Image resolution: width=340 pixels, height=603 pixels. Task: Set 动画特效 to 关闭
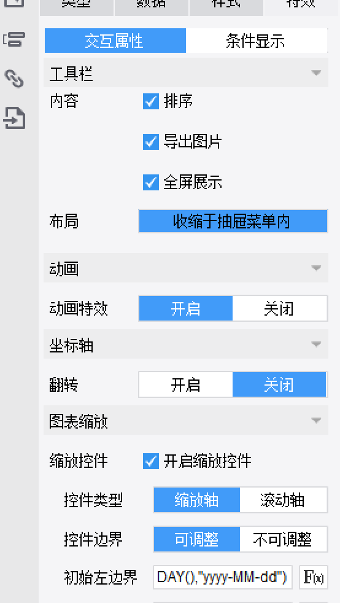click(280, 308)
